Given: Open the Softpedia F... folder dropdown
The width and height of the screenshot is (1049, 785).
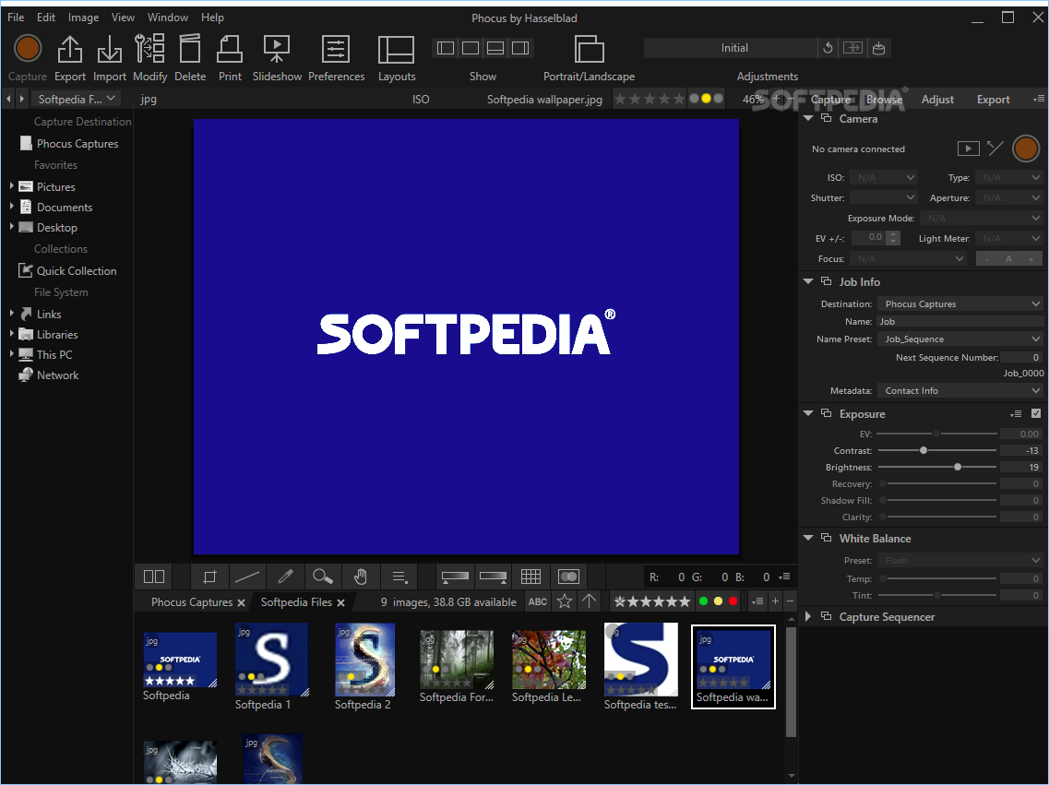Looking at the screenshot, I should [x=77, y=99].
